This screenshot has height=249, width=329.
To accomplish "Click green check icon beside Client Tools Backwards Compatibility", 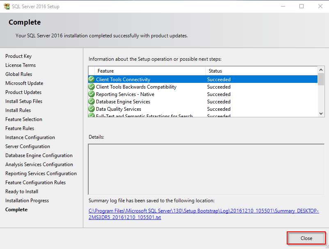I will 91,87.
